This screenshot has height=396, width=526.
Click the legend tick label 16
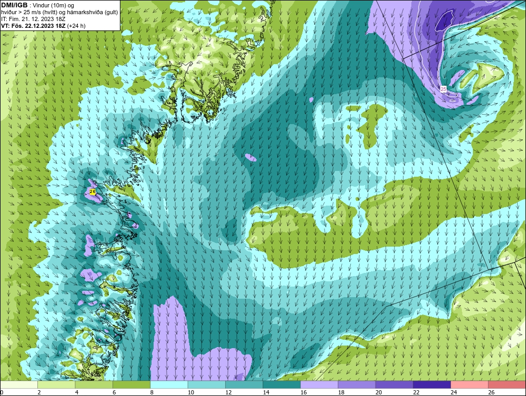point(304,392)
